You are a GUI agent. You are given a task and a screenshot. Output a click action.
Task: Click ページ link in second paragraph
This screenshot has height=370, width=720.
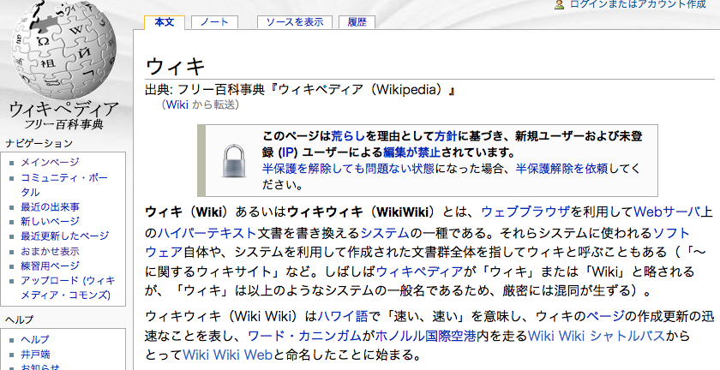(x=605, y=316)
